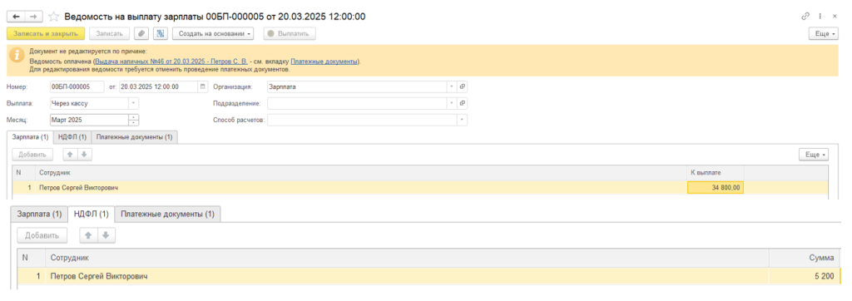This screenshot has width=852, height=301.
Task: Click Добавить in lower НДФЛ table
Action: pos(42,235)
